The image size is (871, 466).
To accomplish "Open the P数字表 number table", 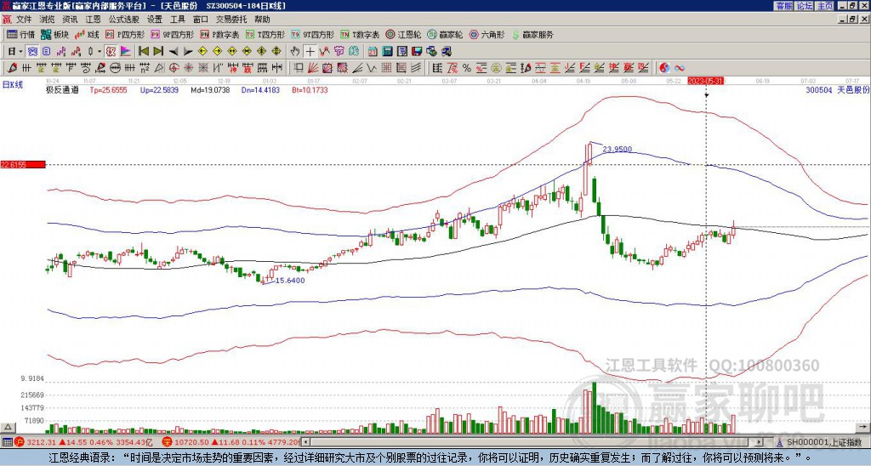I will (219, 34).
